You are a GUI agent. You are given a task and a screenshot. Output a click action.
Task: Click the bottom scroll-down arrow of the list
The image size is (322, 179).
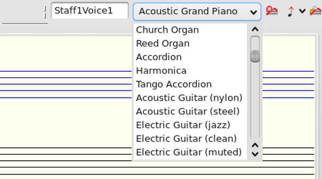coord(255,154)
